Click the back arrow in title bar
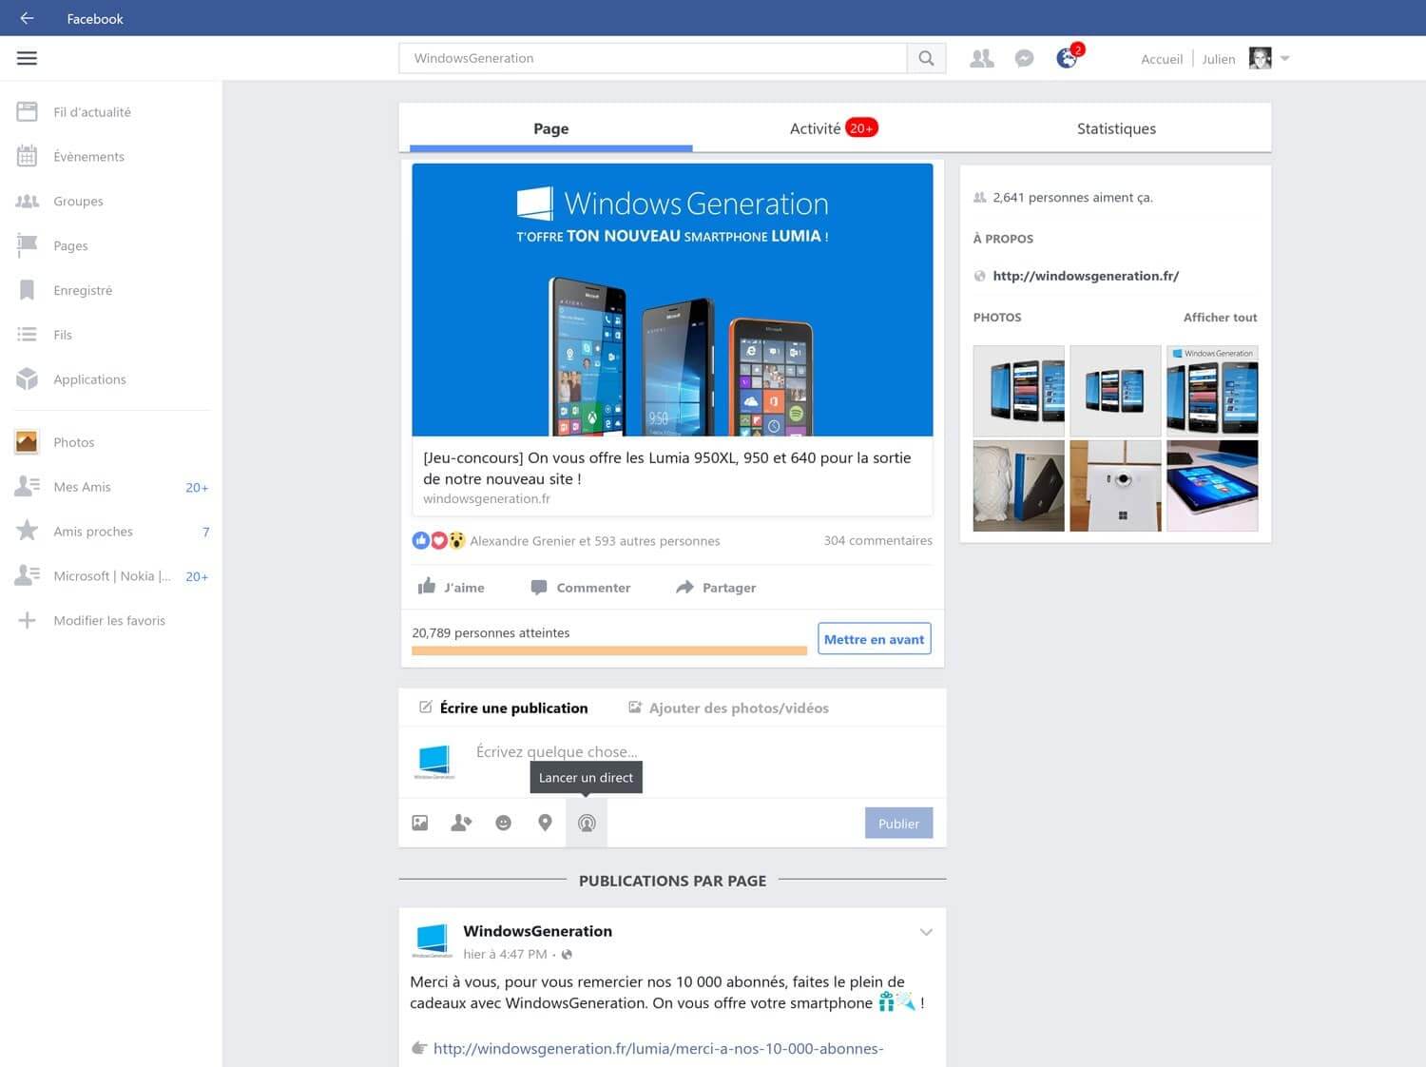Screen dimensions: 1426x1067 pos(27,18)
